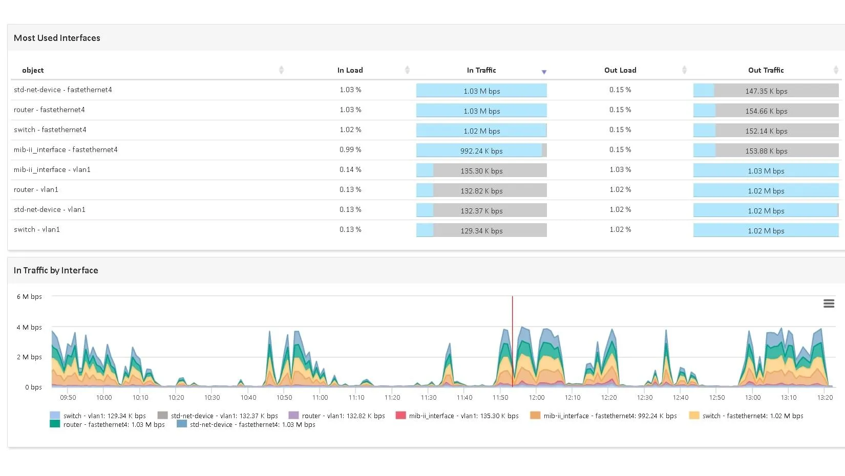Open the chart export hamburger menu
Viewport: 845px width, 476px height.
829,303
